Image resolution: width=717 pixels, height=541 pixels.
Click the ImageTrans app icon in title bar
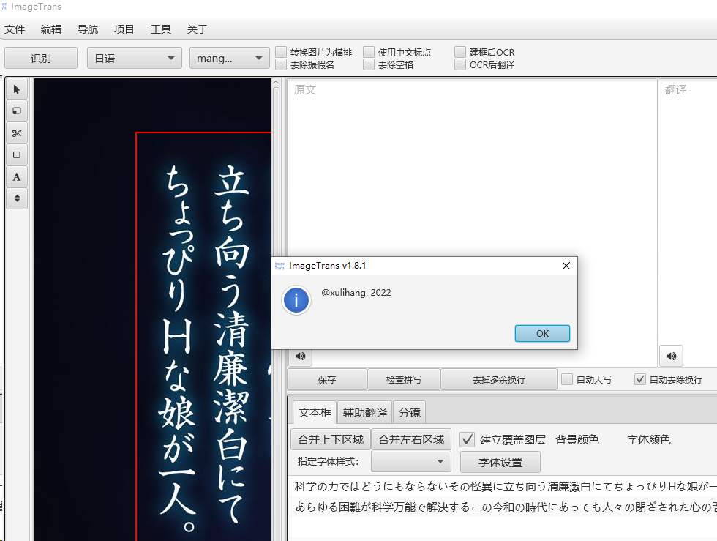(4, 7)
